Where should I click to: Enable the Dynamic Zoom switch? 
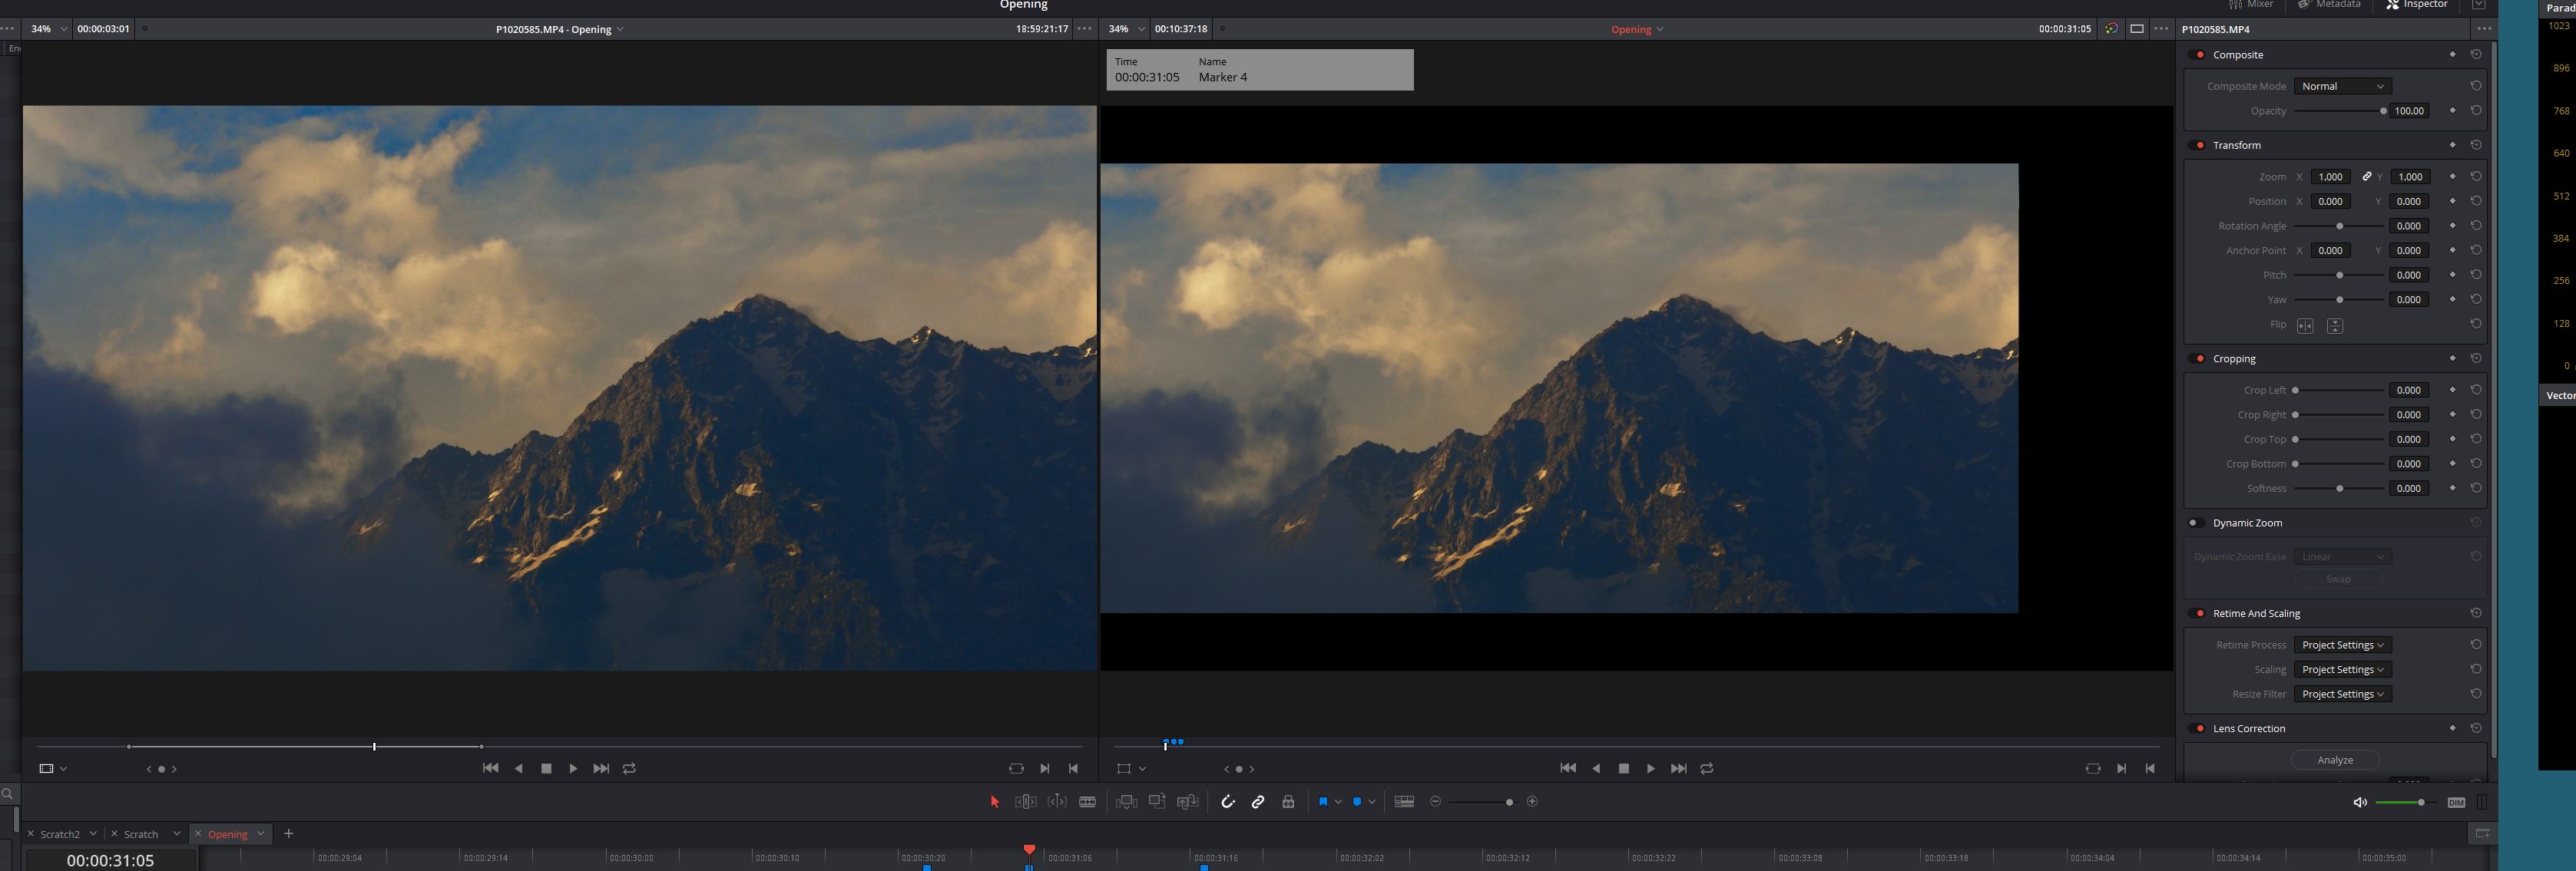point(2196,523)
